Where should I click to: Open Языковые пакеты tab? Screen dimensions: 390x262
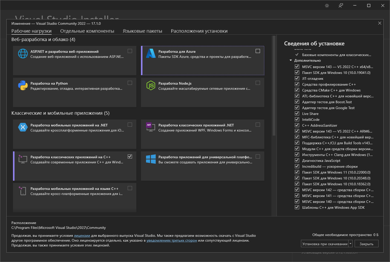142,31
